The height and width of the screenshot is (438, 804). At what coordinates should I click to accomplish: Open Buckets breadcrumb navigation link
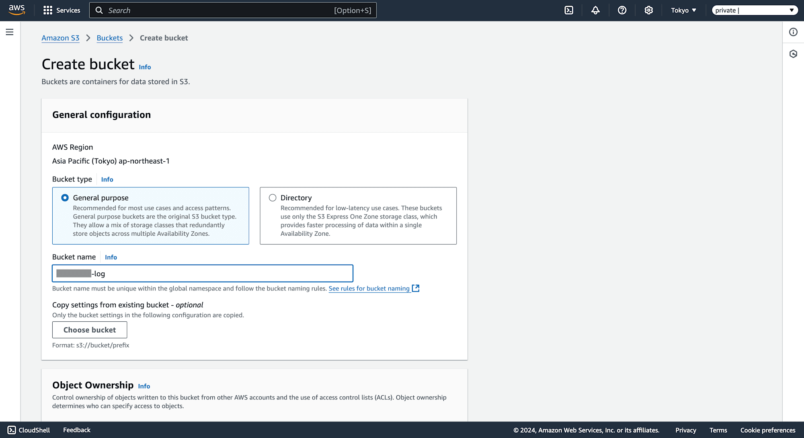click(x=109, y=38)
